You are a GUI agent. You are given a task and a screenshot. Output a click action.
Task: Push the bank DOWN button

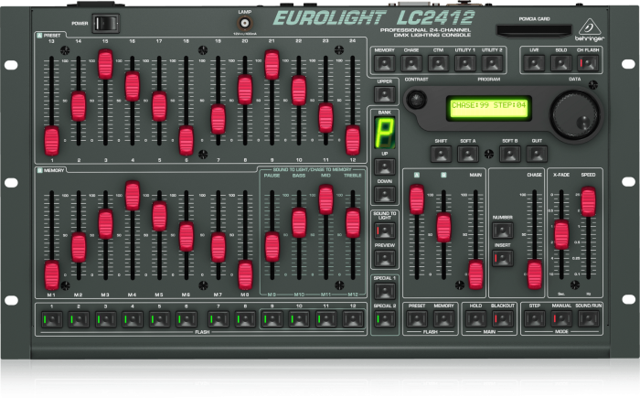[x=385, y=194]
